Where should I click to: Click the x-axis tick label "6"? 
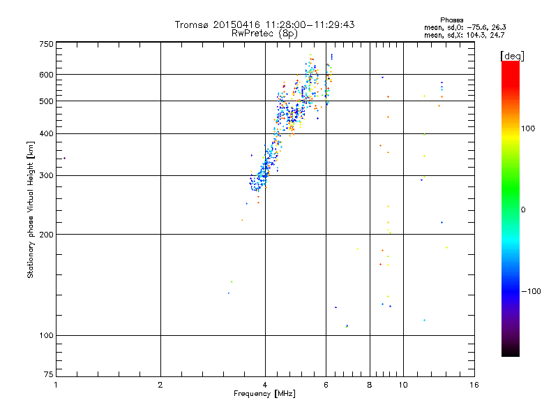point(326,385)
